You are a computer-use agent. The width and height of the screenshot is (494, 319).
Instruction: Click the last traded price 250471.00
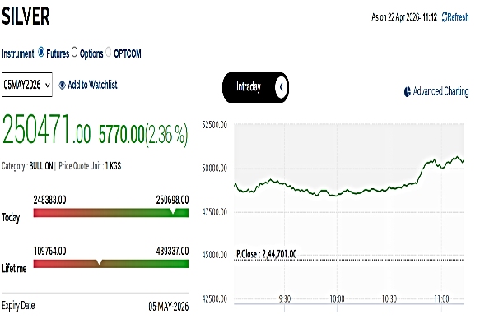[46, 130]
